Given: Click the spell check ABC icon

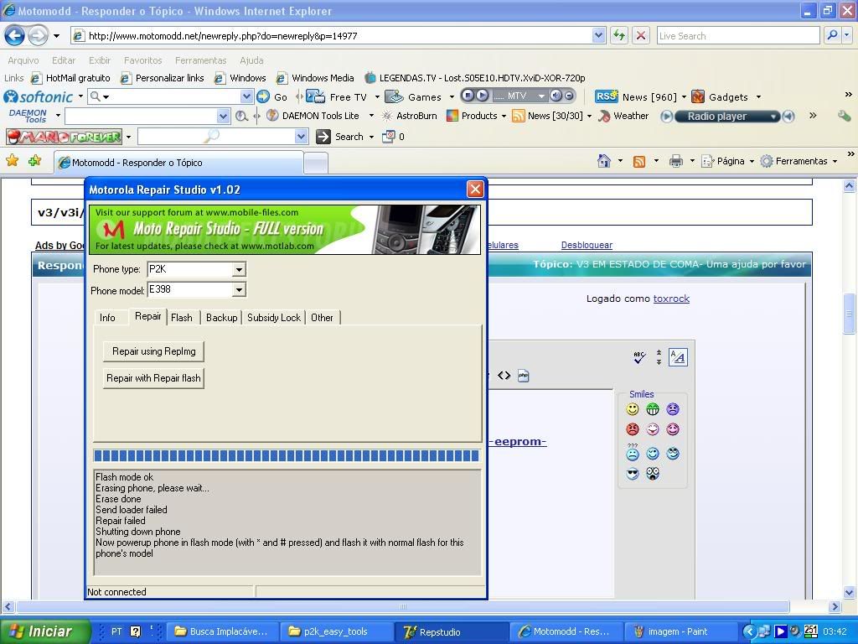Looking at the screenshot, I should pyautogui.click(x=639, y=357).
